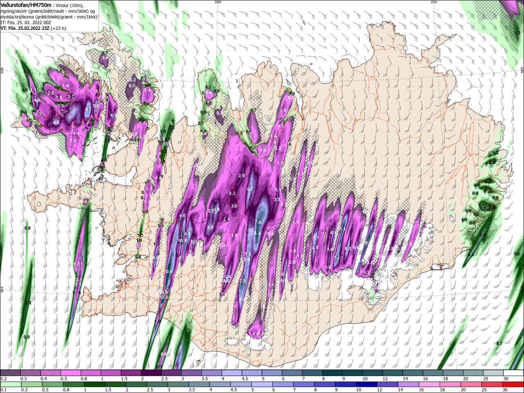The height and width of the screenshot is (393, 524).
Task: Click the 4.2 value in the Westfjords
Action: pyautogui.click(x=56, y=122)
